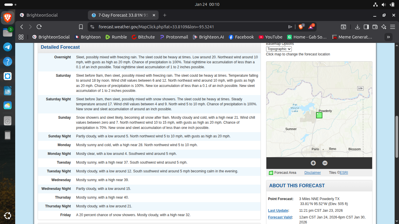
Task: Click the Disclaimer link under the map
Action: point(312,173)
